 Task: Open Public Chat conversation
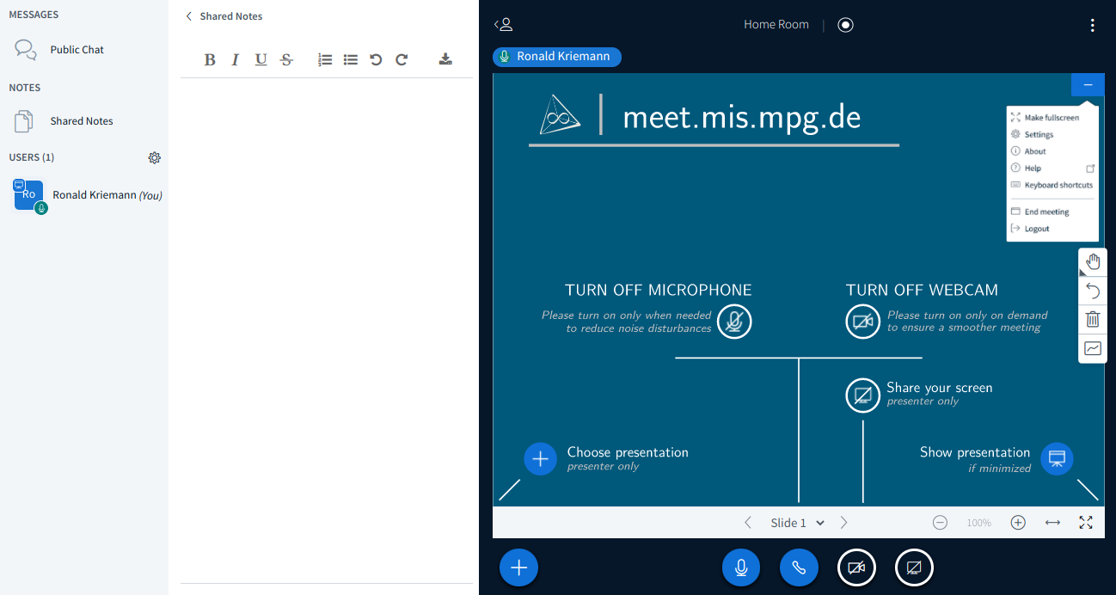(x=83, y=50)
